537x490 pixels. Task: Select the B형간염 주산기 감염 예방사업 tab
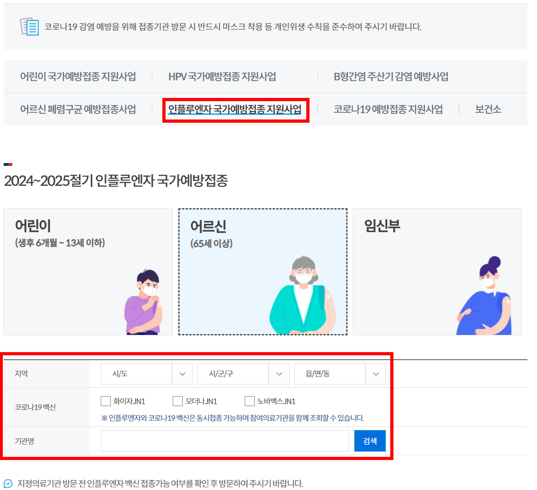392,77
